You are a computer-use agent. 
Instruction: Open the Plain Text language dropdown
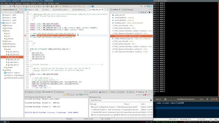[173, 119]
